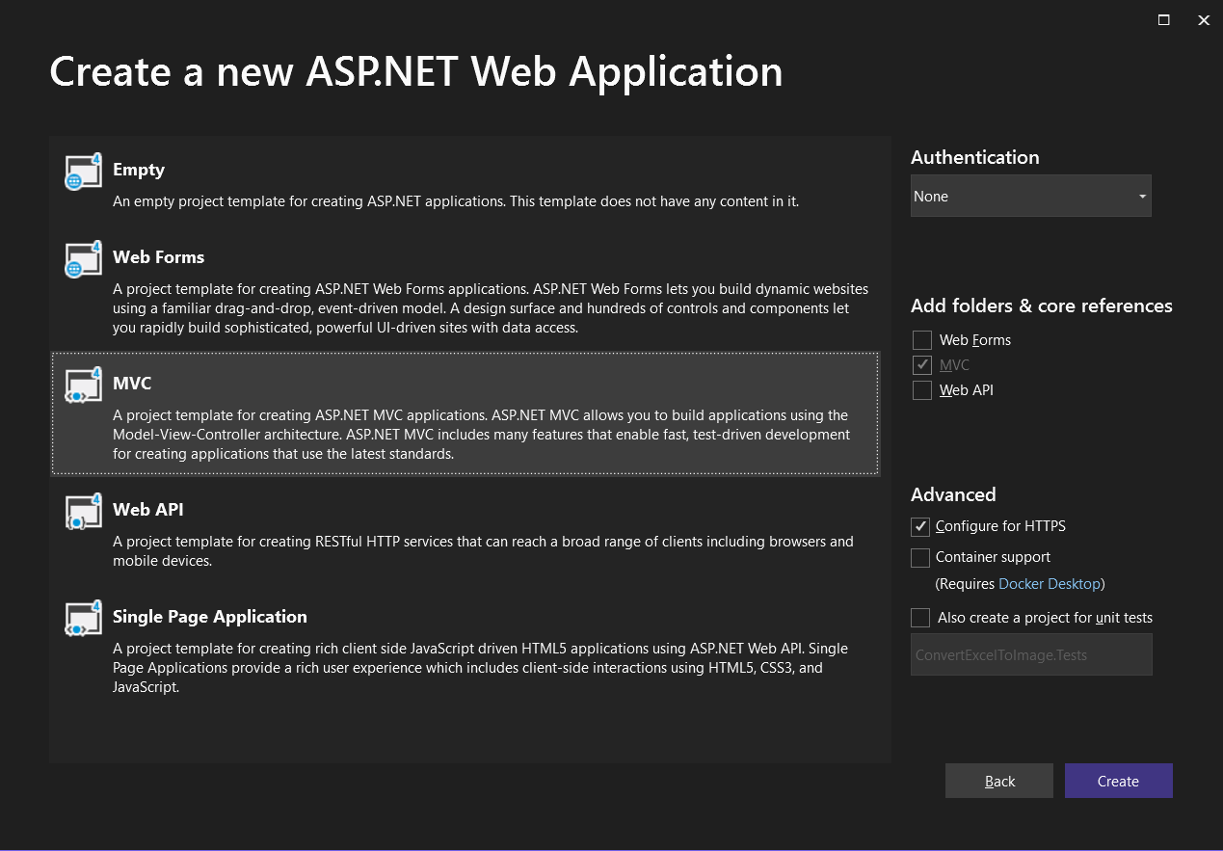This screenshot has width=1223, height=851.
Task: Open the Docker Desktop link
Action: [1050, 584]
